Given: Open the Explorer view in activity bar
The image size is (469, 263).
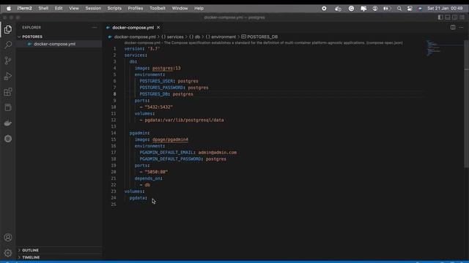Looking at the screenshot, I should [x=8, y=29].
